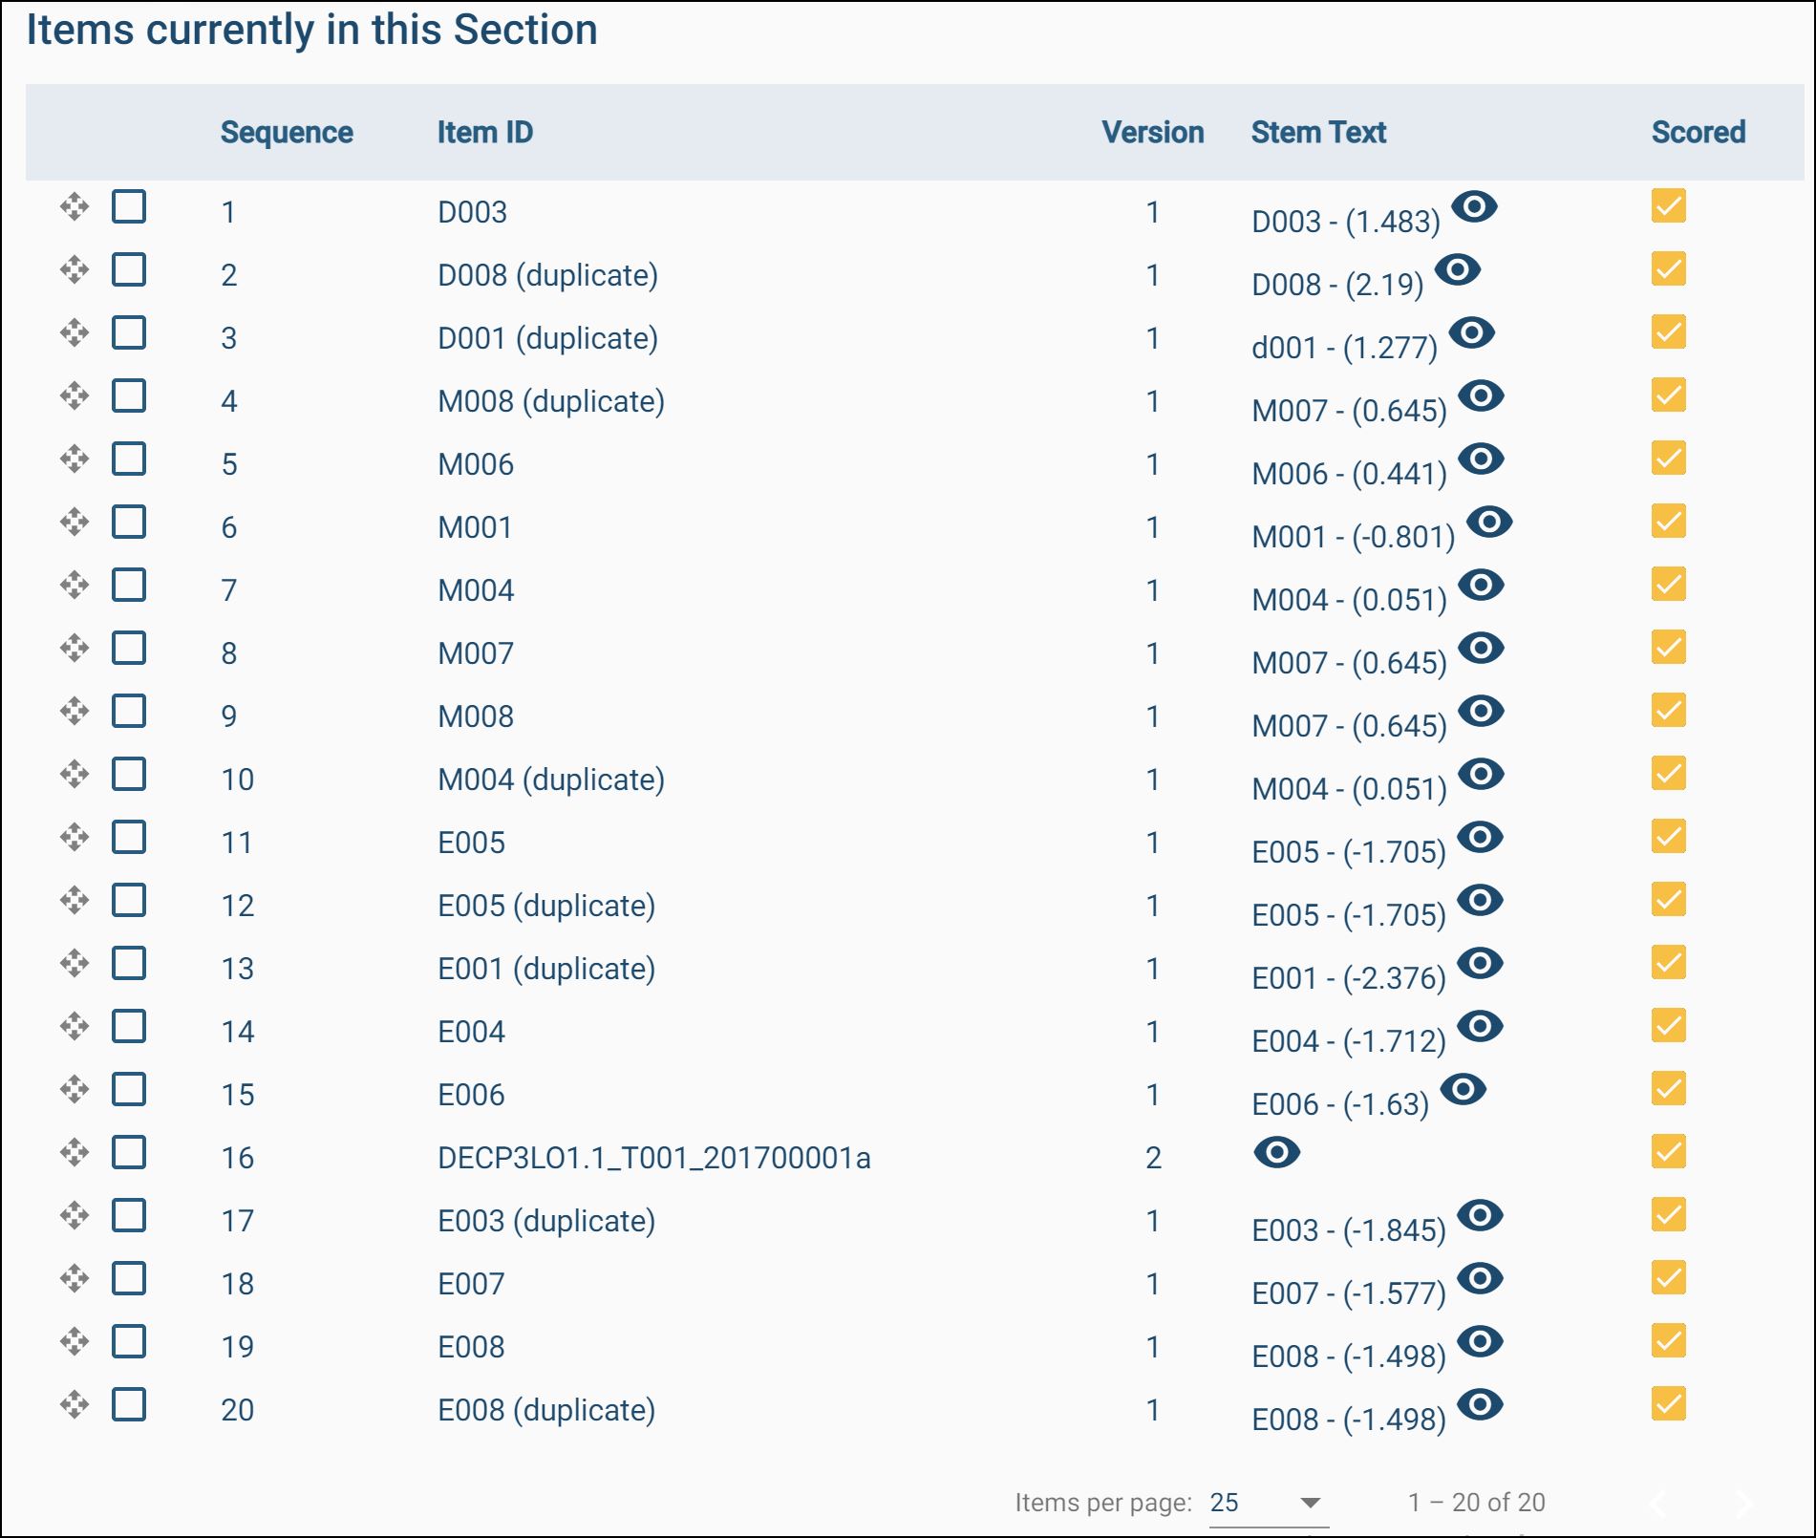
Task: View stem preview for M001 item
Action: [x=1488, y=522]
